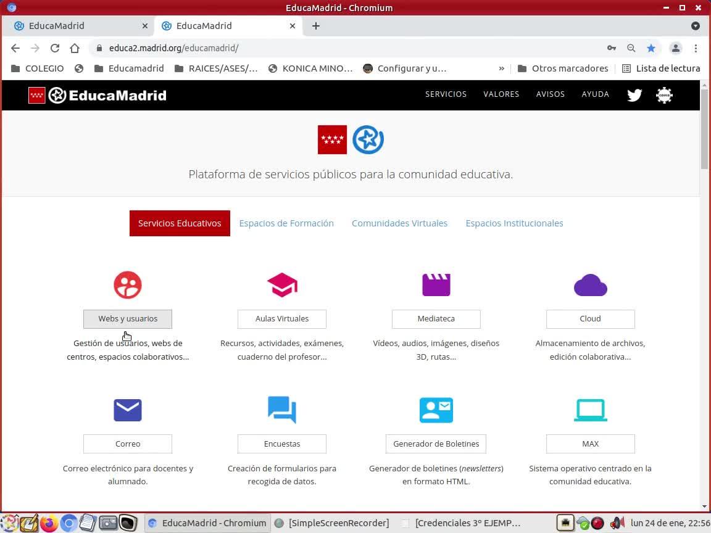The width and height of the screenshot is (711, 533).
Task: Switch to Credenciales 3º EJEMP… window in taskbar
Action: 462,523
